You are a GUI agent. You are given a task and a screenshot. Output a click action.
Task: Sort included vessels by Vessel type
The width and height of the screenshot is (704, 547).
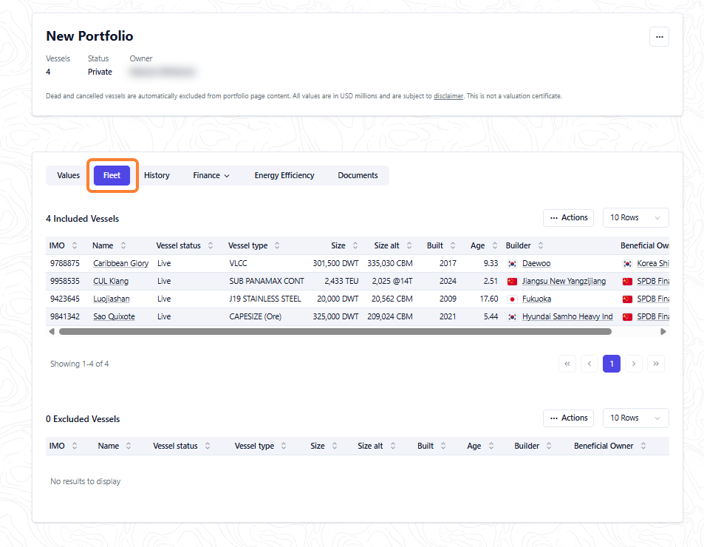(277, 245)
